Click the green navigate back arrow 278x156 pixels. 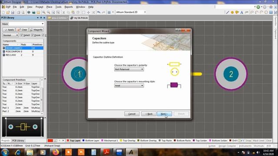click(258, 7)
